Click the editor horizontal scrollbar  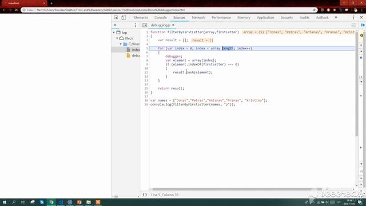click(x=237, y=189)
